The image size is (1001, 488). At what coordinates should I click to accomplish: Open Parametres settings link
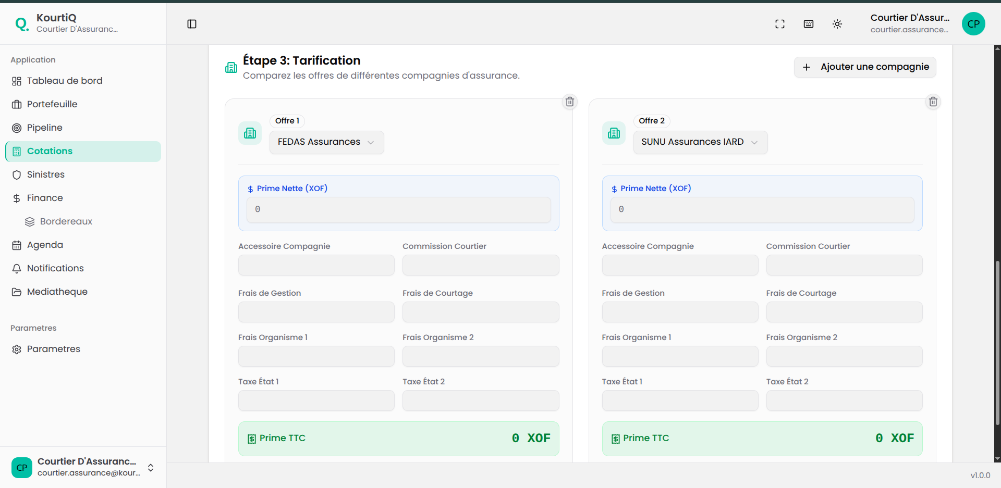click(54, 349)
